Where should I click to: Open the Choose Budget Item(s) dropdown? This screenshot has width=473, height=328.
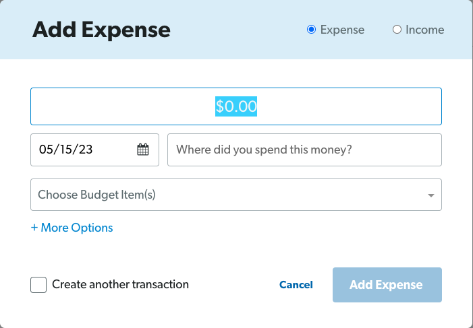[236, 195]
